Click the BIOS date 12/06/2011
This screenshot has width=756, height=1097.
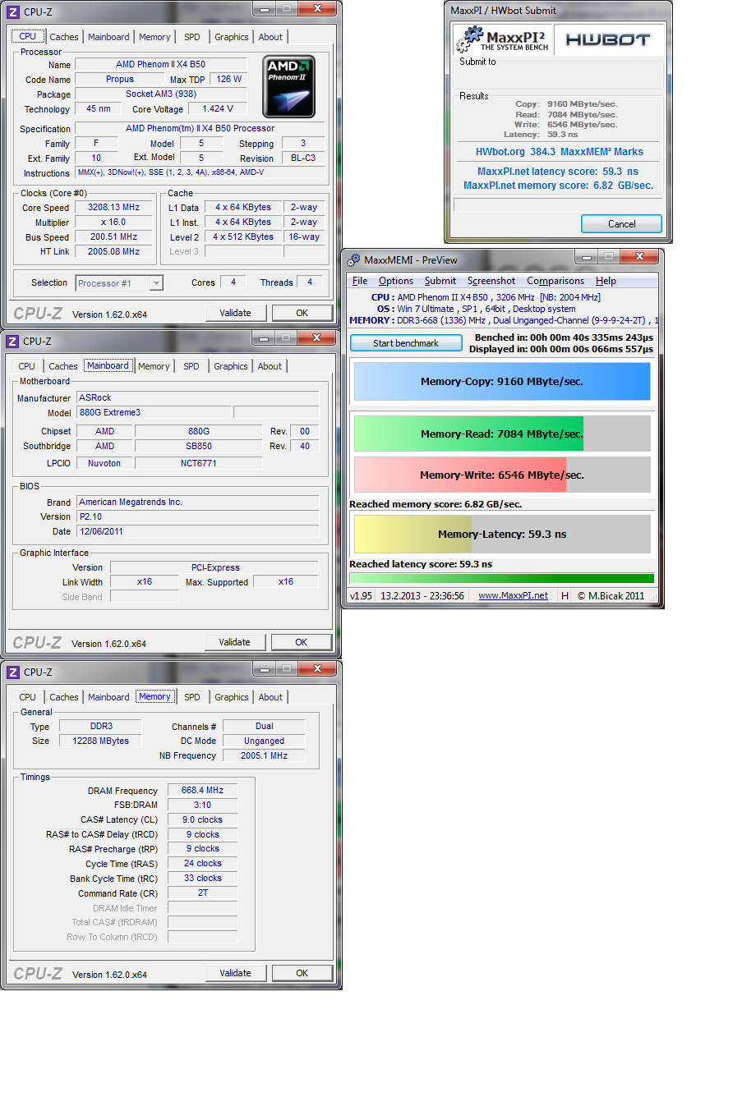197,532
